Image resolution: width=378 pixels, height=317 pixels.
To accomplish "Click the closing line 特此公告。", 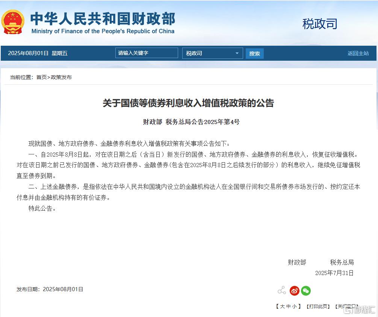I will (x=42, y=208).
